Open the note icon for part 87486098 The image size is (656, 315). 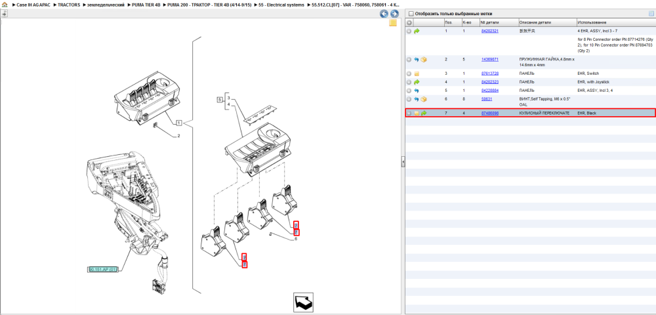[x=417, y=113]
